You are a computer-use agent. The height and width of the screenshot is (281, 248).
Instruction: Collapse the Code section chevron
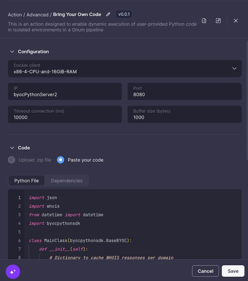point(12,148)
